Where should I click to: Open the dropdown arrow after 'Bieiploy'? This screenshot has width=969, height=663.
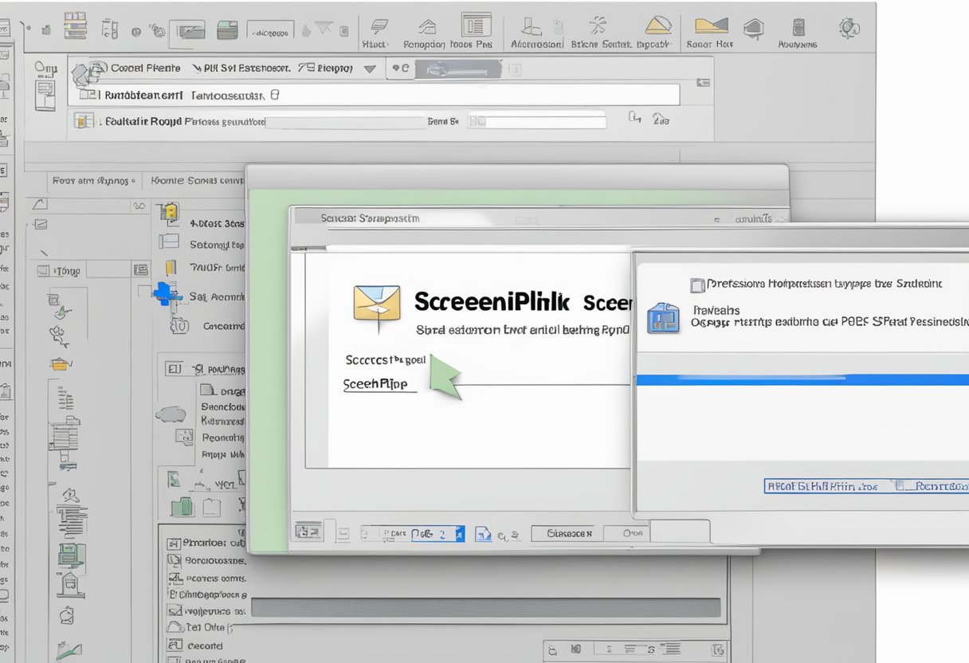[x=370, y=69]
